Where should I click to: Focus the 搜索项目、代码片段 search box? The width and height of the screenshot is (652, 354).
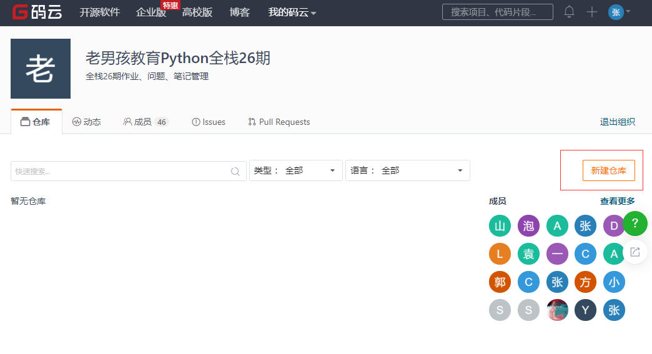pos(497,12)
